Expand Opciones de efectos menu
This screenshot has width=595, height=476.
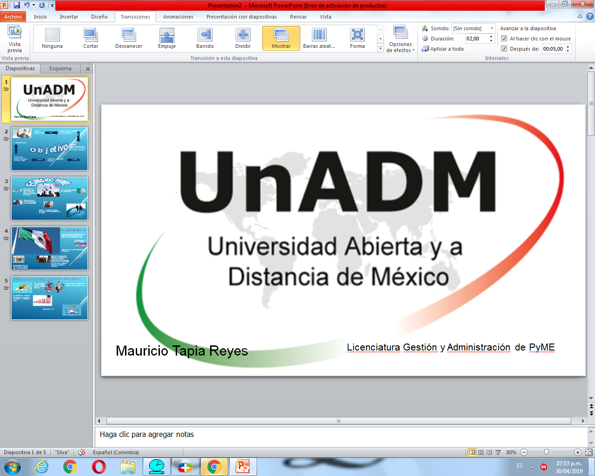click(400, 39)
